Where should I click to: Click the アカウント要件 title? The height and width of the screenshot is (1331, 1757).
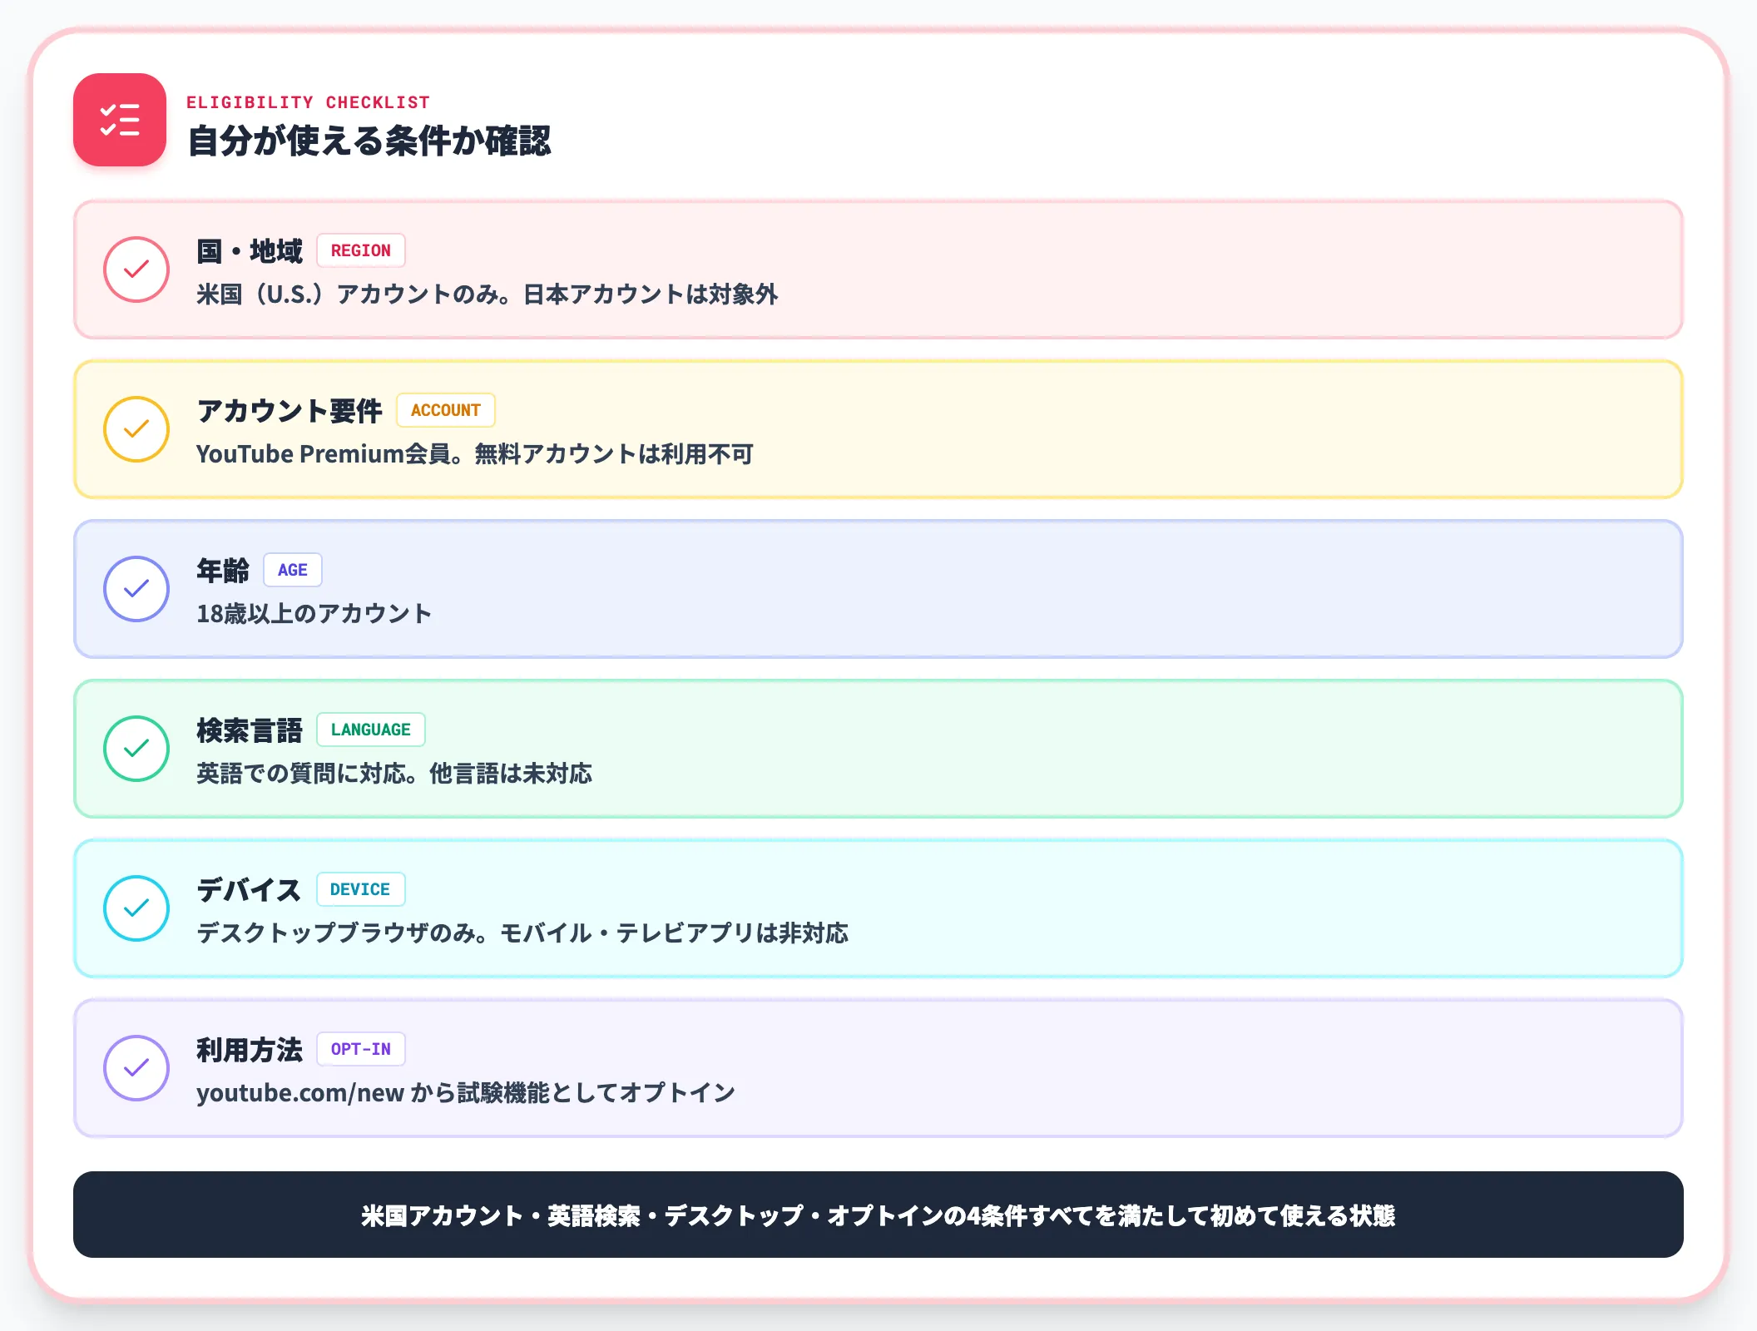click(290, 410)
